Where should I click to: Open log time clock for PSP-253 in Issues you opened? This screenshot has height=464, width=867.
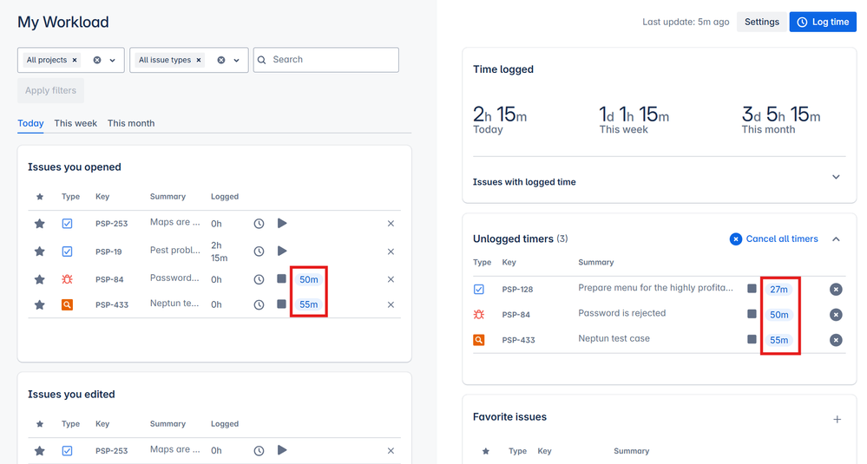pyautogui.click(x=259, y=224)
